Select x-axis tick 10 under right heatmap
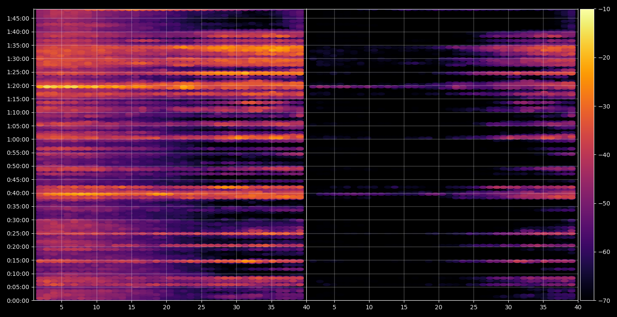 (369, 307)
